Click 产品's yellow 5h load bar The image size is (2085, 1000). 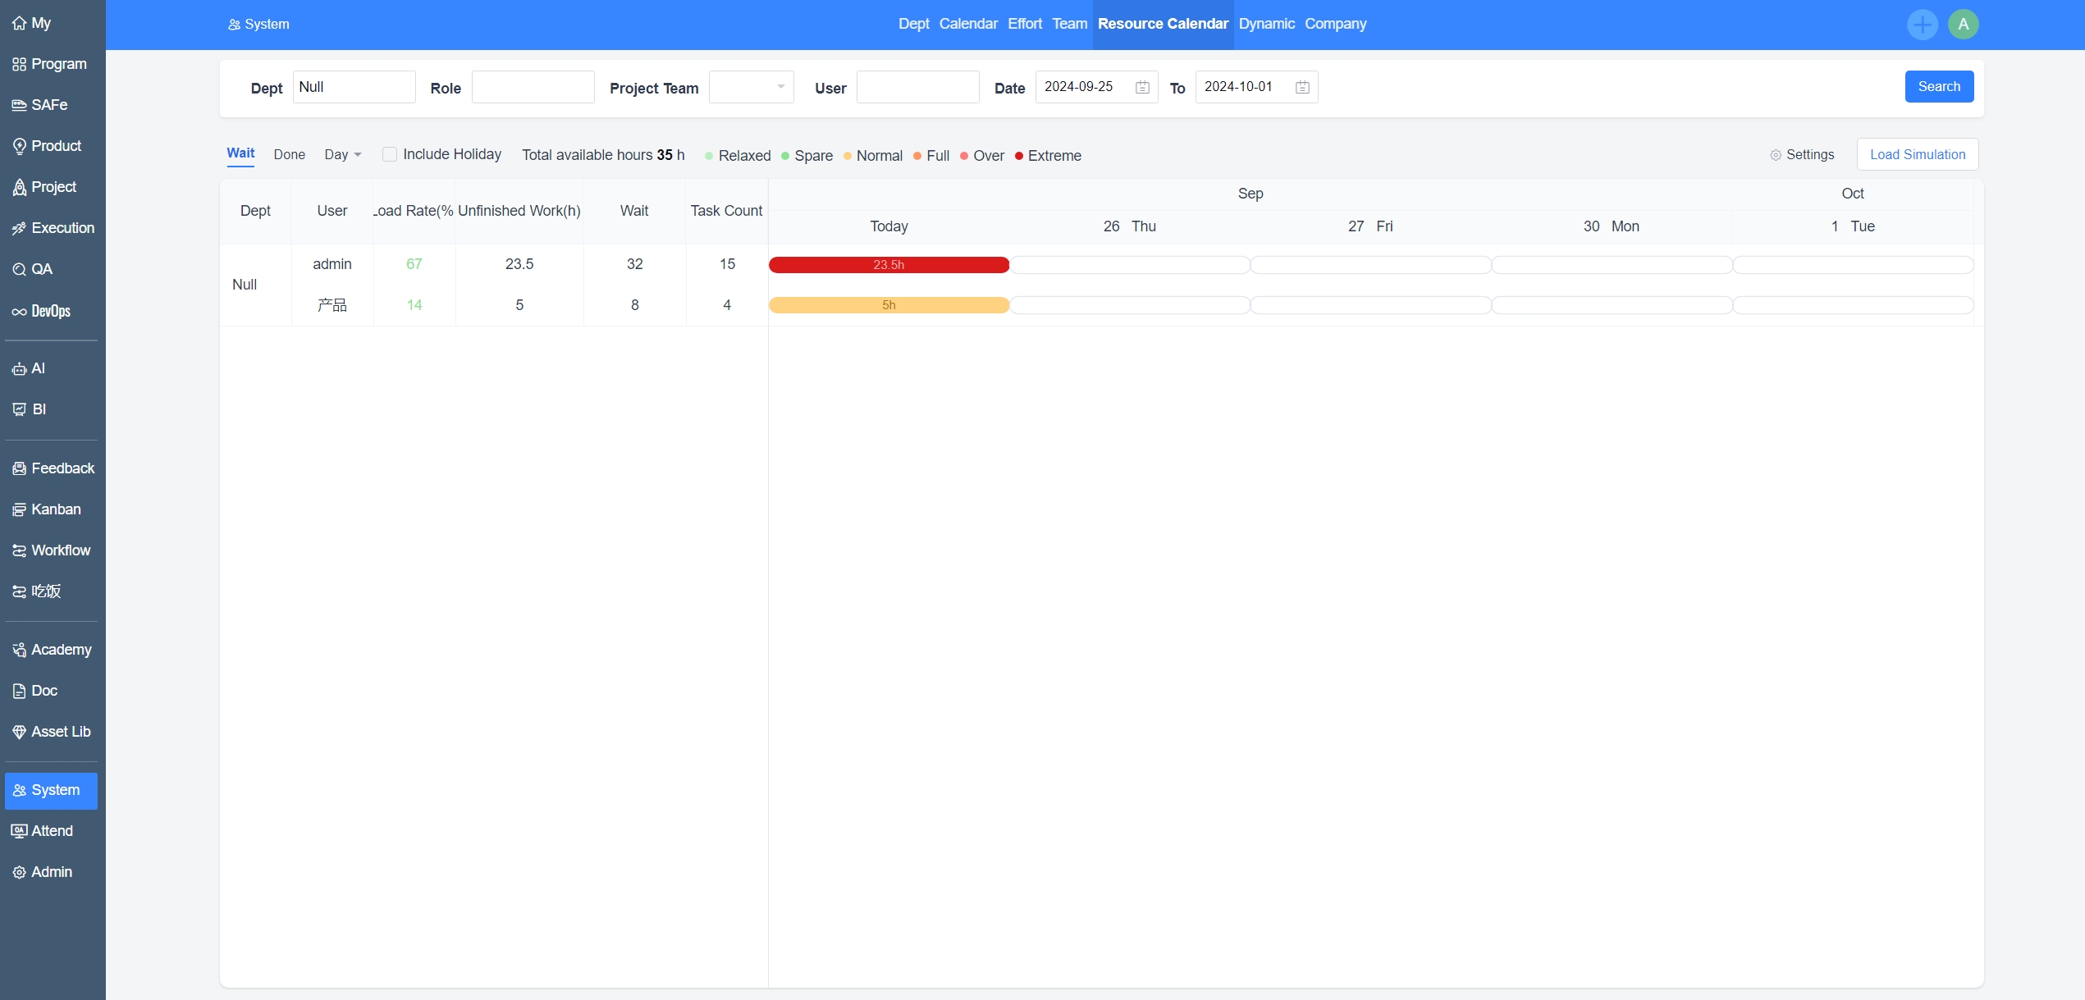889,305
